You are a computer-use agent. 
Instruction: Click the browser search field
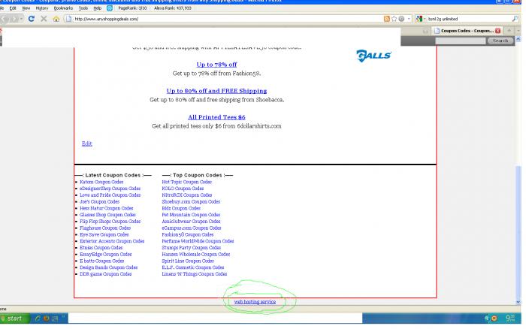pos(469,19)
